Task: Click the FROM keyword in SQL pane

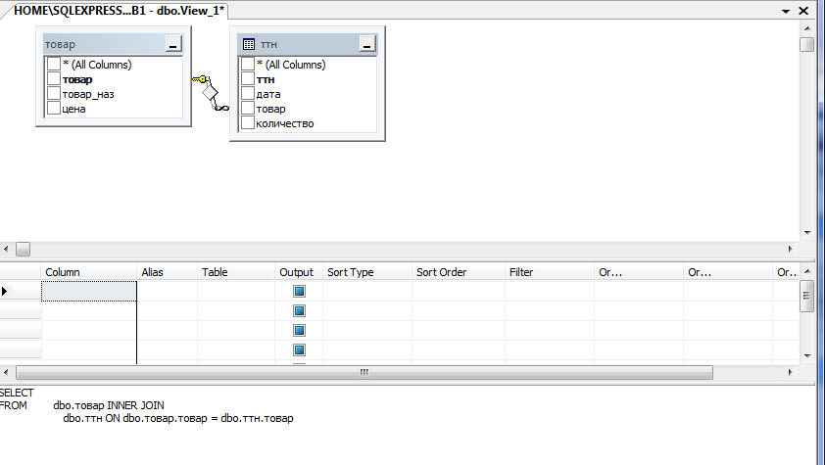Action: click(x=13, y=405)
